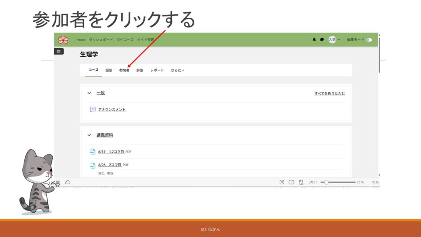Click すべてを折りたたむ link
Screen dimensions: 421x237
pyautogui.click(x=329, y=93)
